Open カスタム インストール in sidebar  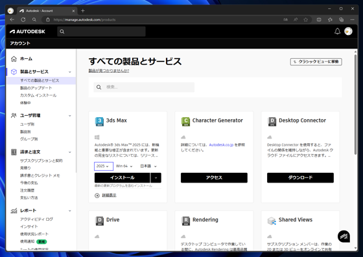[38, 95]
